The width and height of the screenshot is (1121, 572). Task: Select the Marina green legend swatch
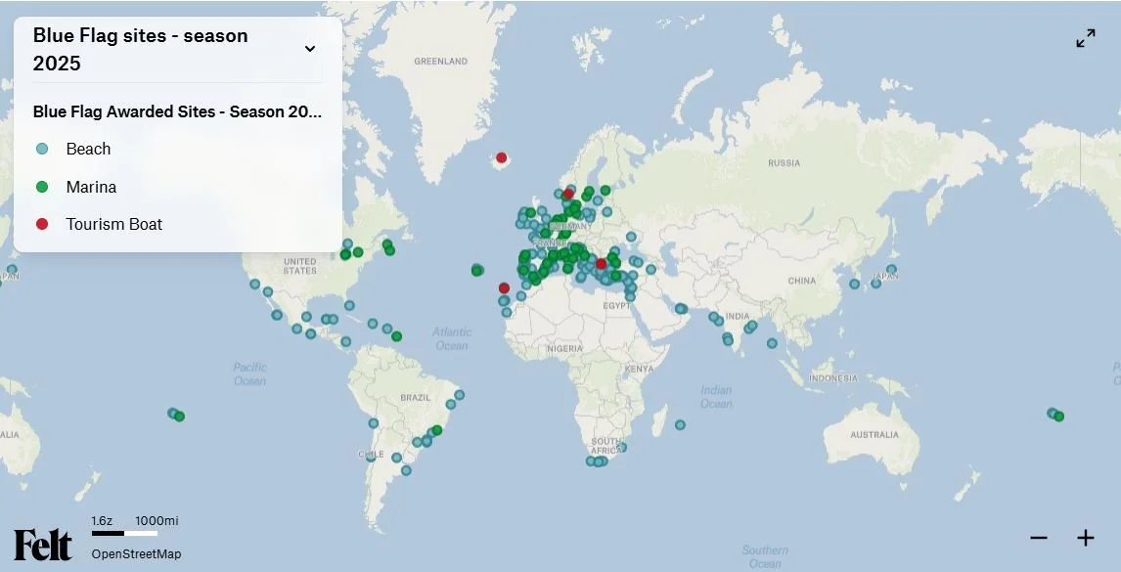(x=42, y=187)
